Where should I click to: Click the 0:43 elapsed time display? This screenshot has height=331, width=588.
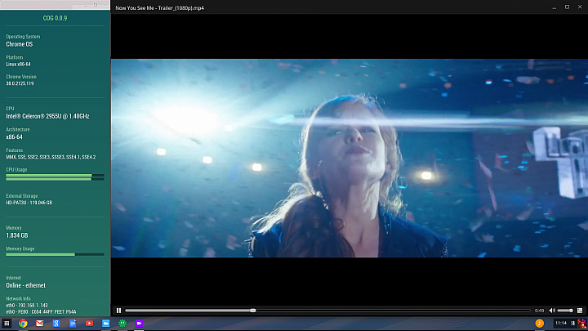[x=539, y=311]
